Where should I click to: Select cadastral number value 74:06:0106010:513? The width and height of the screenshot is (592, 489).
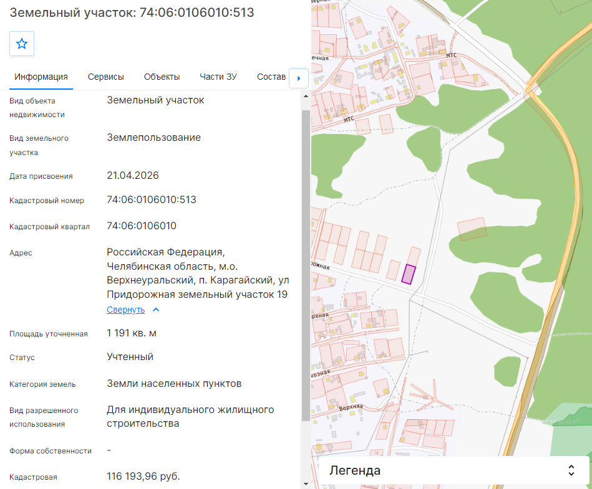pos(152,200)
